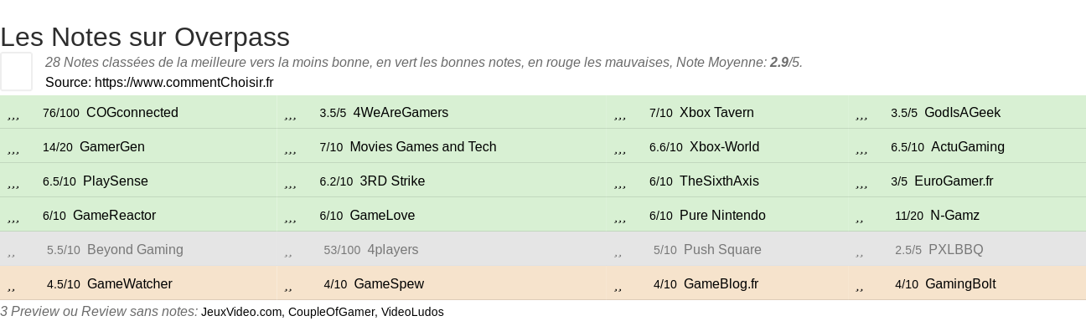The image size is (1086, 321).
Task: Open the JeuxVideo.com preview link
Action: [x=241, y=312]
